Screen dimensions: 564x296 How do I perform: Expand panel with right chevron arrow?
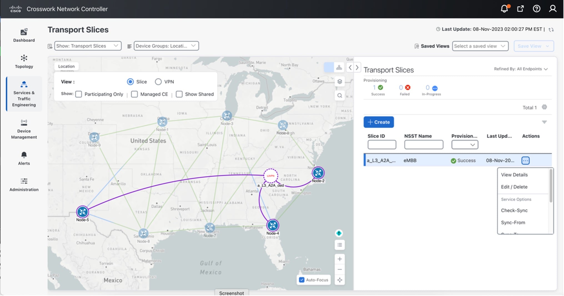tap(357, 67)
